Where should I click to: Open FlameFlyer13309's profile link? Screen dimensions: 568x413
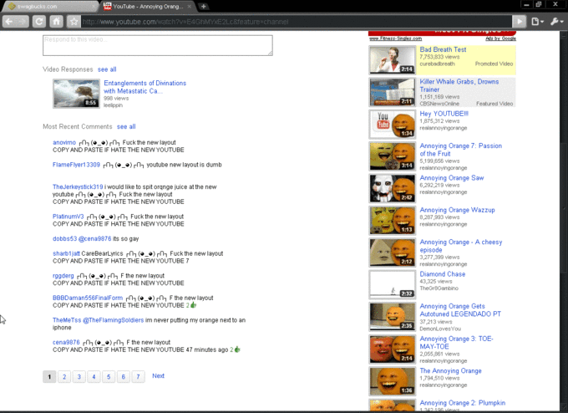pyautogui.click(x=76, y=165)
